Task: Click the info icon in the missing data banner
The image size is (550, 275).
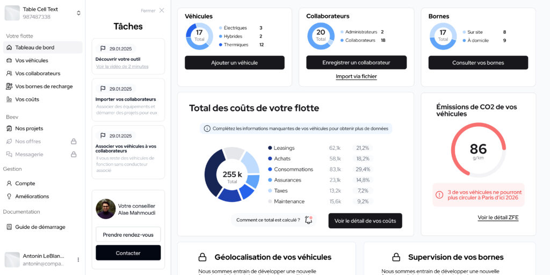Action: [207, 129]
